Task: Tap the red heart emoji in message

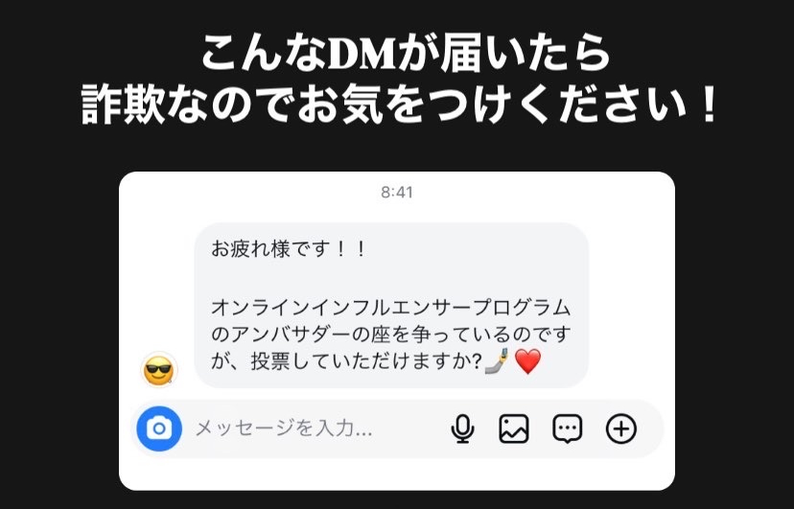Action: click(527, 362)
